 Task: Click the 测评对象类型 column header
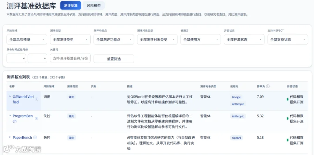pyautogui.click(x=208, y=87)
